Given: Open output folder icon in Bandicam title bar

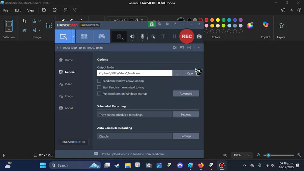Looking at the screenshot, I should 159,24.
